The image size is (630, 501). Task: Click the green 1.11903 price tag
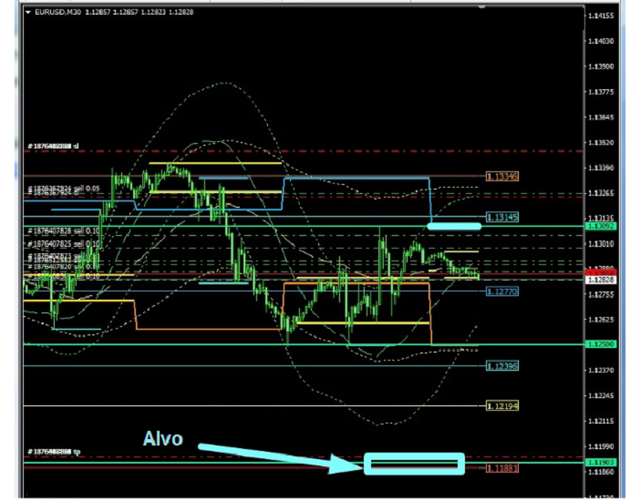(x=599, y=463)
